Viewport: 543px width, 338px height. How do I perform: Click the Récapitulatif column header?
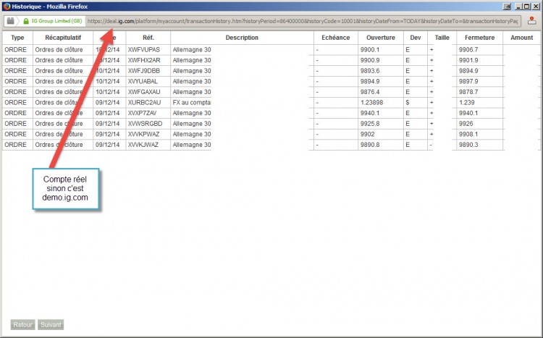click(x=63, y=38)
